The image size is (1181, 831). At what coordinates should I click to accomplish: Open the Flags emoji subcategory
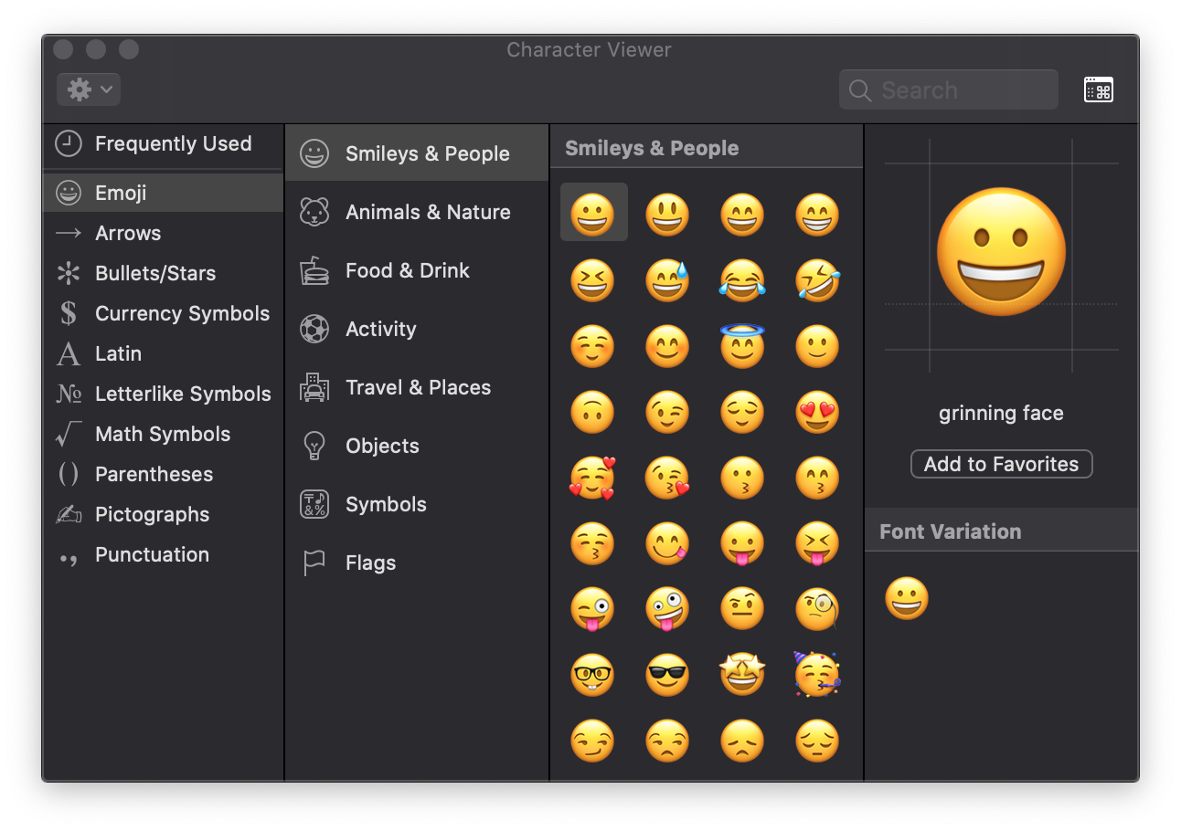370,563
